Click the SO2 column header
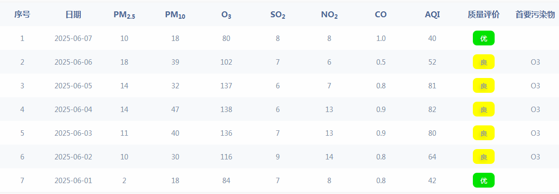559x194 pixels. coord(278,15)
